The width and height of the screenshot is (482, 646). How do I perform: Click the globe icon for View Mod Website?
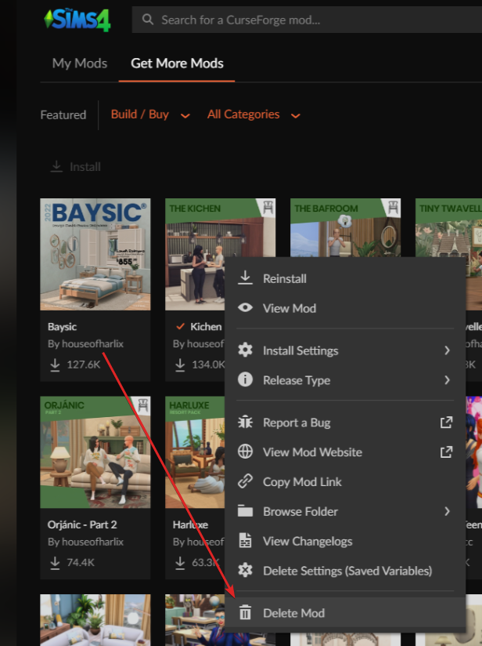click(x=246, y=452)
